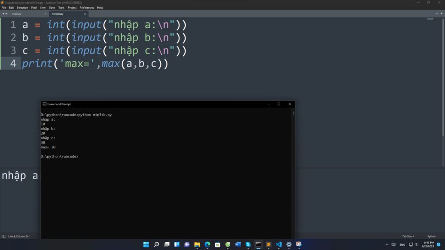Viewport: 445px width, 250px height.
Task: Open the Goto menu
Action: tap(52, 8)
